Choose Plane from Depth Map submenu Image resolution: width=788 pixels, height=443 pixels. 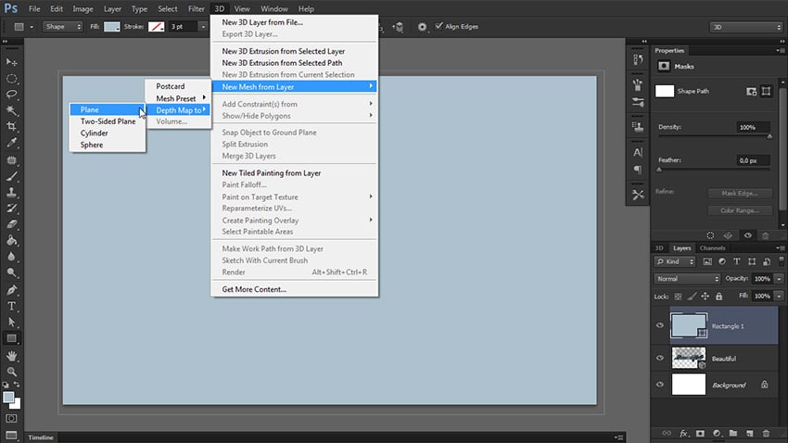[x=90, y=110]
